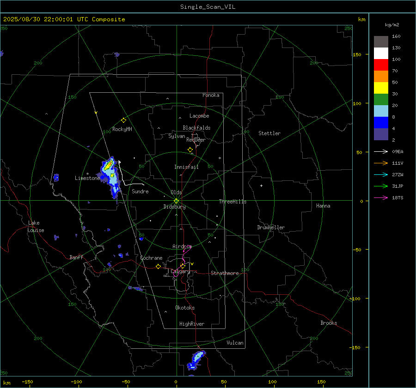416x388 pixels.
Task: Click the Ponoka label
Action: click(211, 95)
